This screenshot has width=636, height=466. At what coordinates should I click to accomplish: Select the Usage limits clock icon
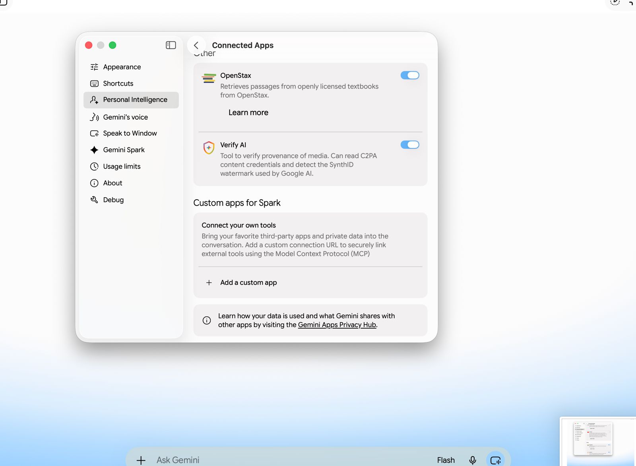click(94, 167)
